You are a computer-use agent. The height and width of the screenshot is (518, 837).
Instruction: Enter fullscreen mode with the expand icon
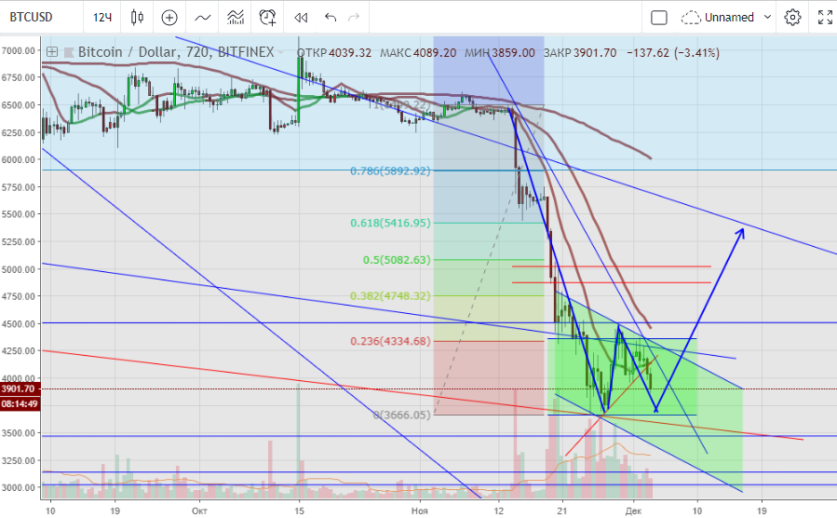click(823, 17)
